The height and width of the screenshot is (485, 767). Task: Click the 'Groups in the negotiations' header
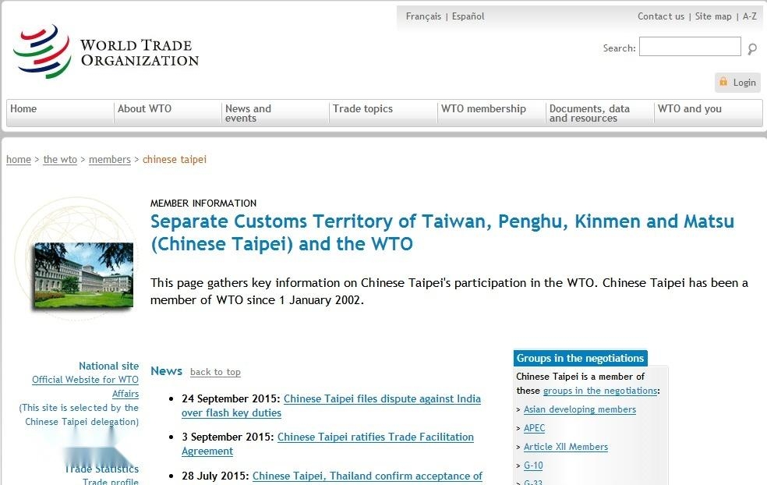click(x=580, y=358)
